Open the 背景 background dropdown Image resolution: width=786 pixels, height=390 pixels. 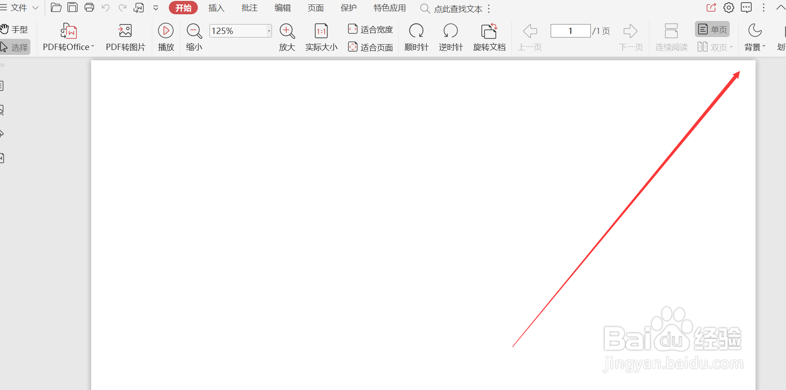click(755, 38)
